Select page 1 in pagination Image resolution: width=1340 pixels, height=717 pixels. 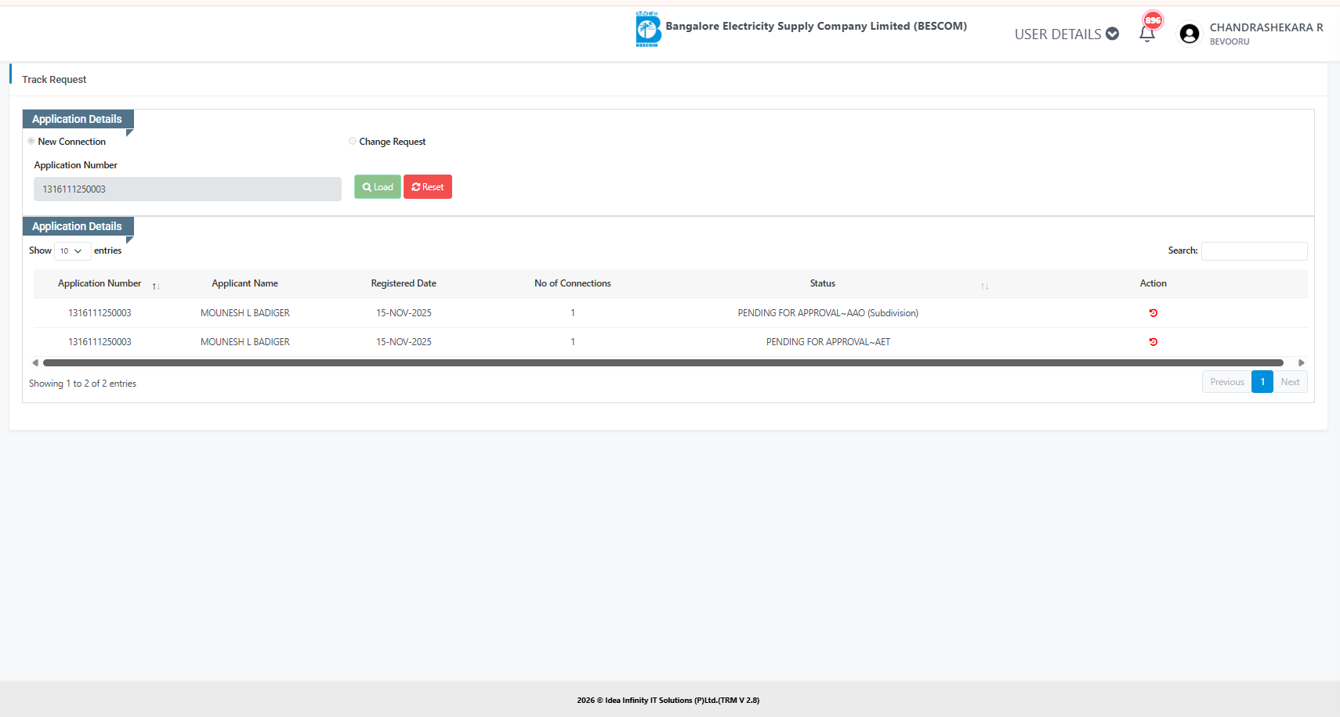[1262, 382]
